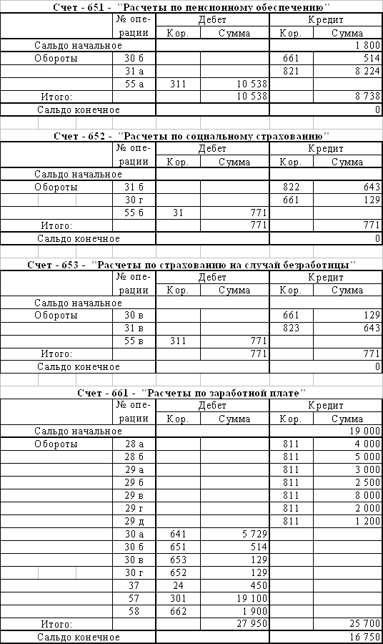Click the account 652 social insurance title

pyautogui.click(x=192, y=136)
